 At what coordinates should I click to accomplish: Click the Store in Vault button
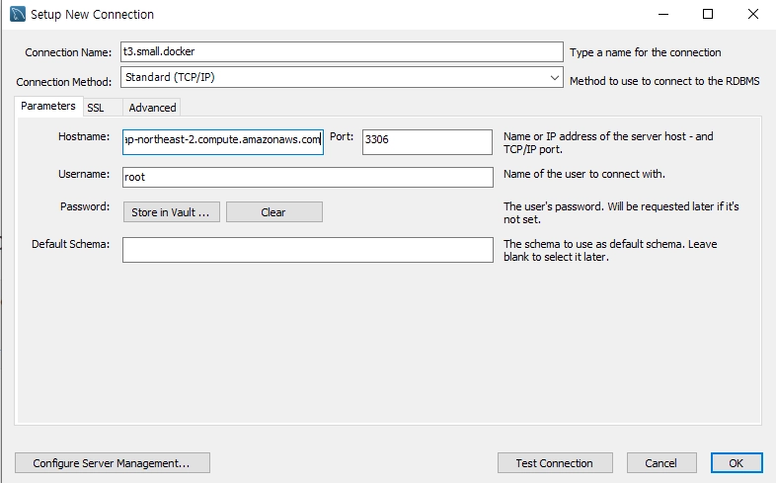tap(171, 212)
